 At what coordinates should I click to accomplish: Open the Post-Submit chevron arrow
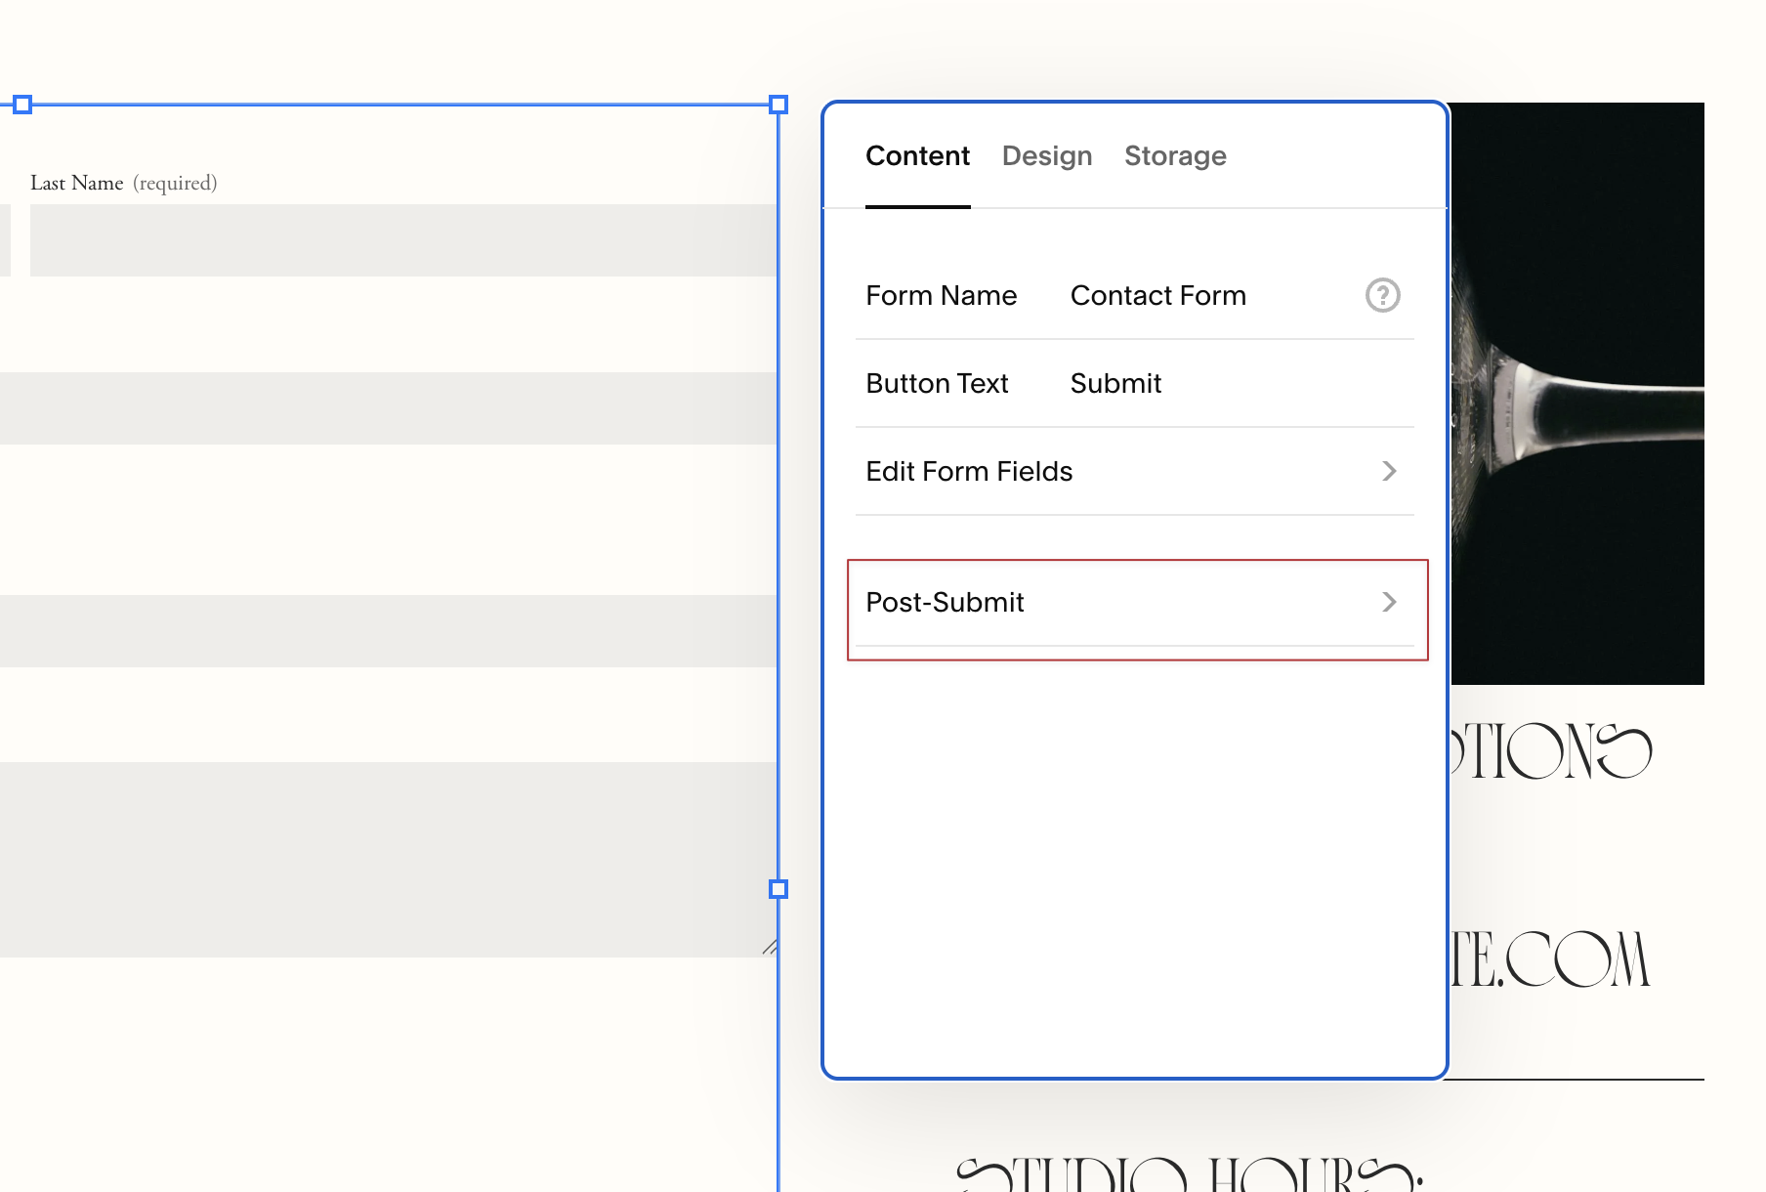1389,602
